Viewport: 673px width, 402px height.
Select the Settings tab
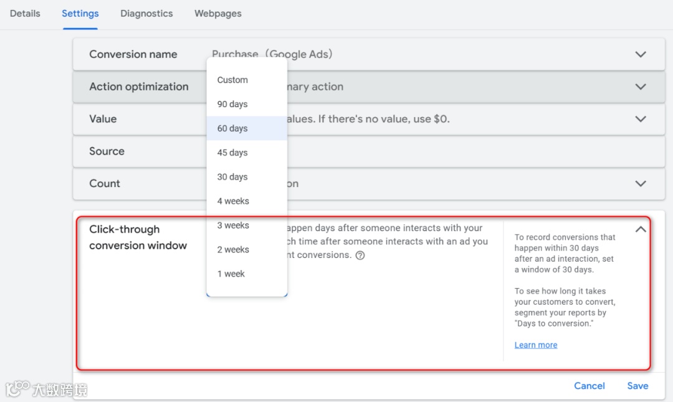point(80,13)
